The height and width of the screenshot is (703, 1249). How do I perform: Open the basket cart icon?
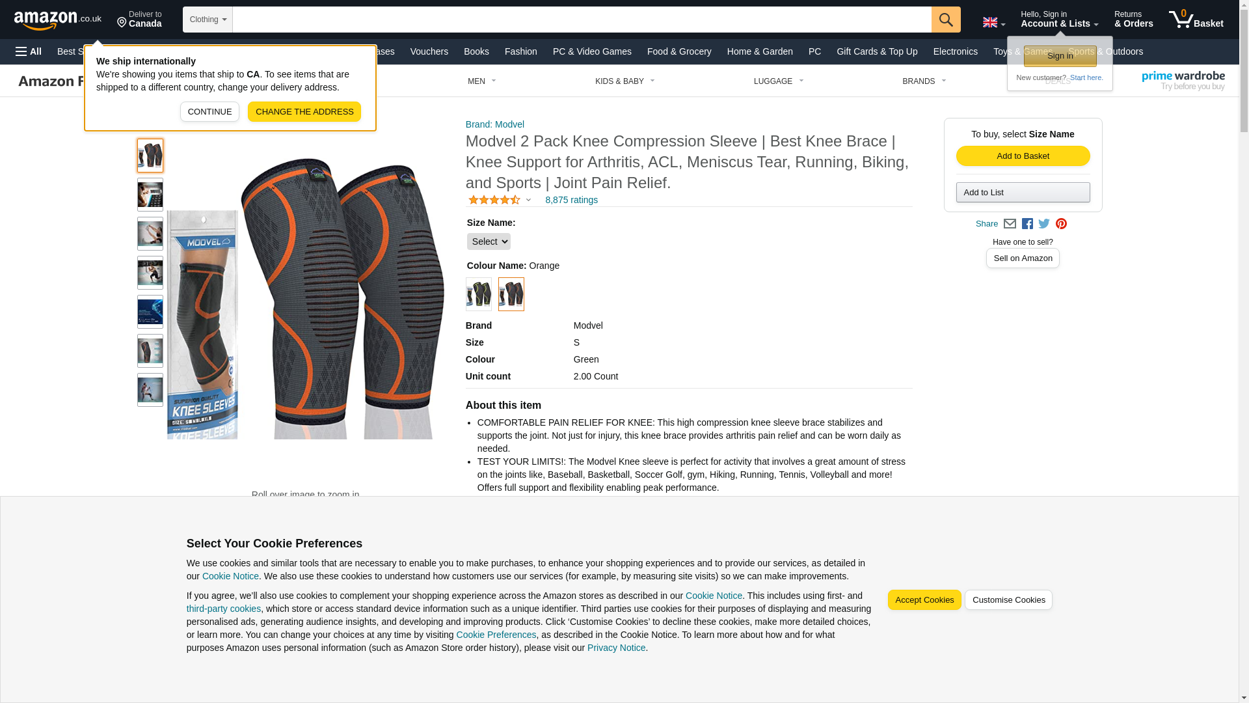pyautogui.click(x=1196, y=20)
